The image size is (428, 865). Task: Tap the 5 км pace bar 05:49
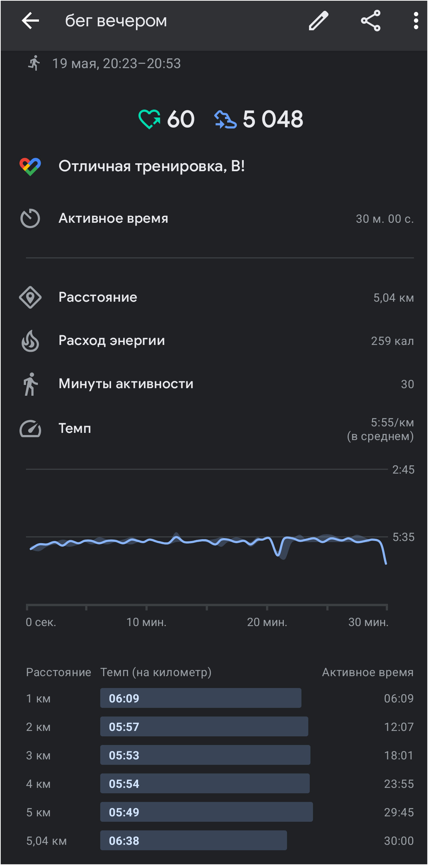click(x=207, y=812)
